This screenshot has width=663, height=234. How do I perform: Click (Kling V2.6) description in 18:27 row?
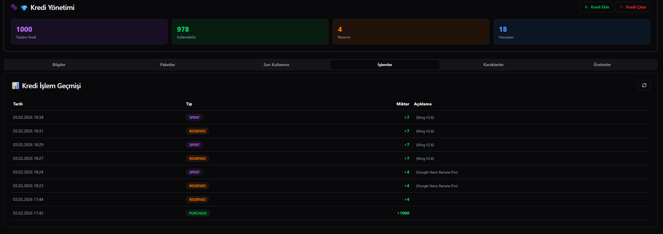(x=425, y=159)
